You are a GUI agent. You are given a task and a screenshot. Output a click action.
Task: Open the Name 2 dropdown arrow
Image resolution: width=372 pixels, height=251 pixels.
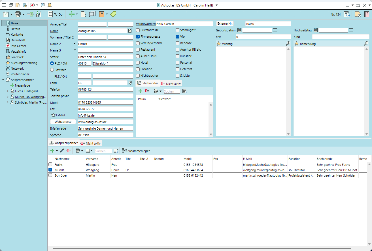75,44
